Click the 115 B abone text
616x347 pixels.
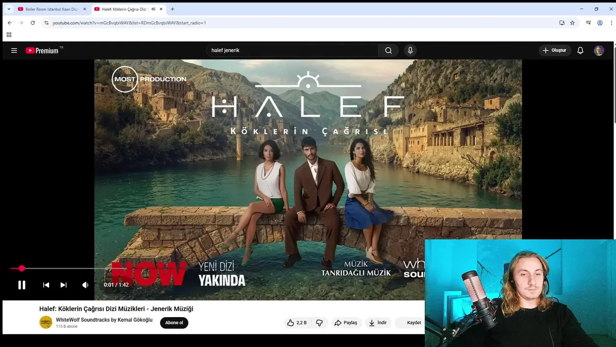tap(66, 327)
